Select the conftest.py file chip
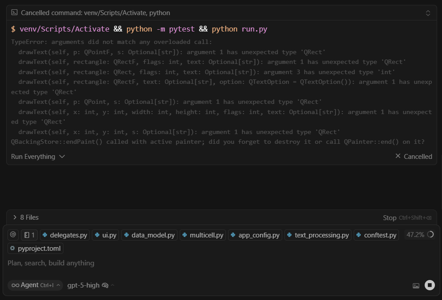The height and width of the screenshot is (300, 442). point(376,235)
